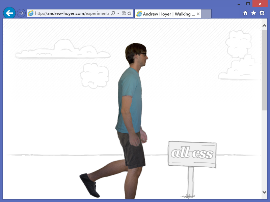Toggle the Compatibility View icon
Screen dimensions: 270x202
point(124,13)
